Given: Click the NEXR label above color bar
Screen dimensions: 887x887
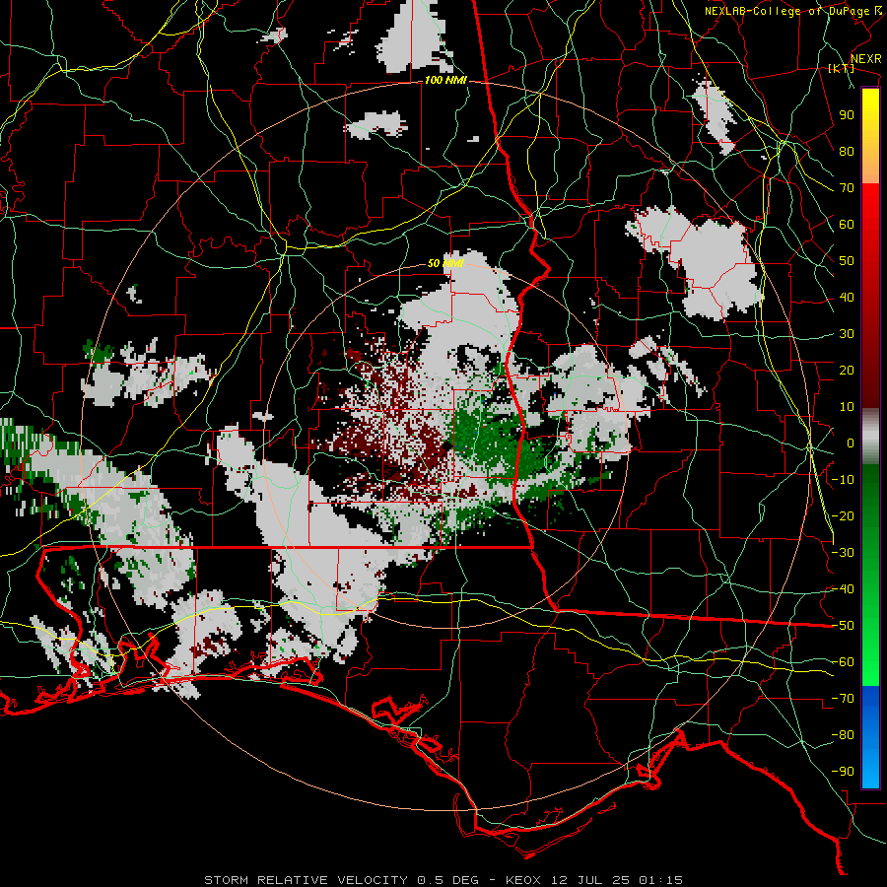Looking at the screenshot, I should click(x=866, y=59).
